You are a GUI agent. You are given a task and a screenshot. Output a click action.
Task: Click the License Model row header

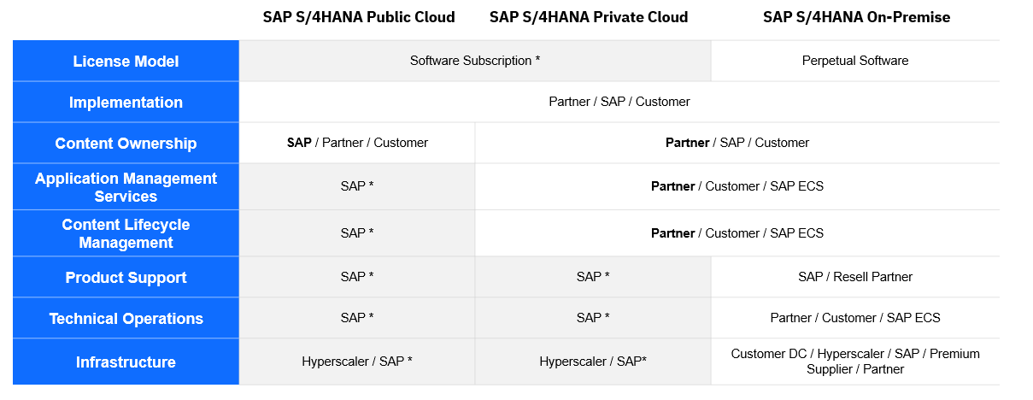point(126,62)
